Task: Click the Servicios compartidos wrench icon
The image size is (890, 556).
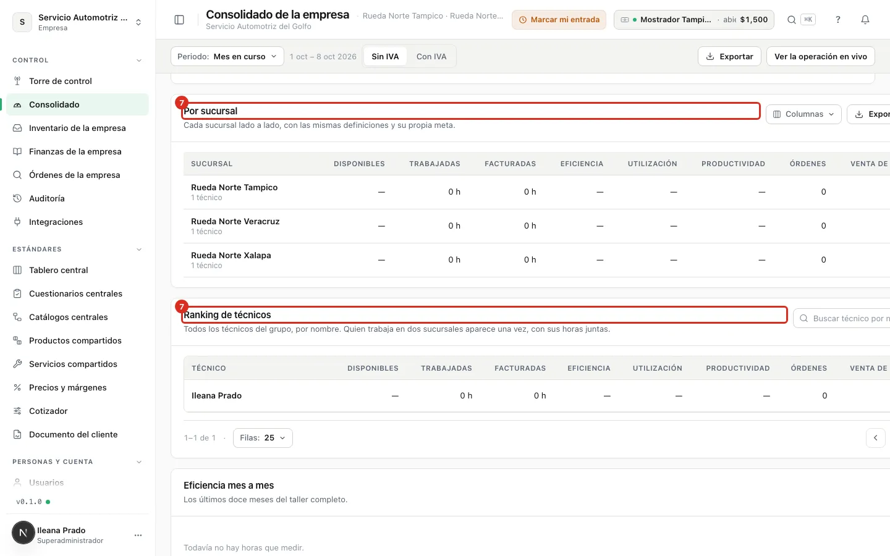Action: [17, 364]
